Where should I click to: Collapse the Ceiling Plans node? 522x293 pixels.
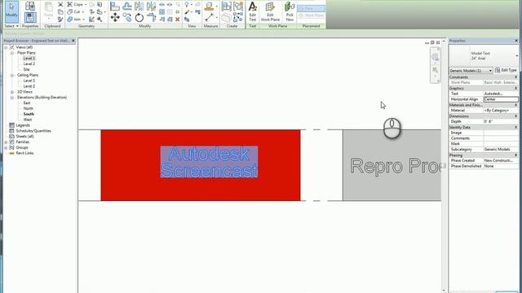(x=12, y=76)
